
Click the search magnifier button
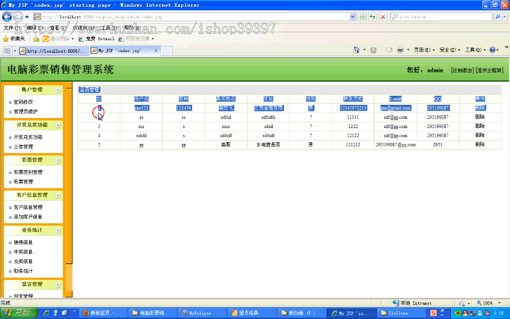498,17
